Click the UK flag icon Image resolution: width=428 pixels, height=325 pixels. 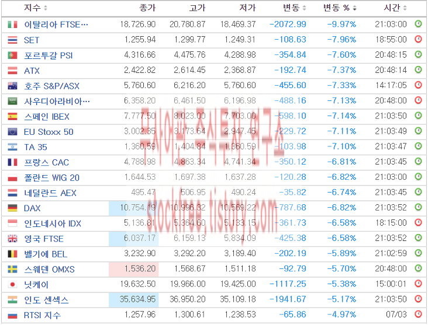point(12,239)
